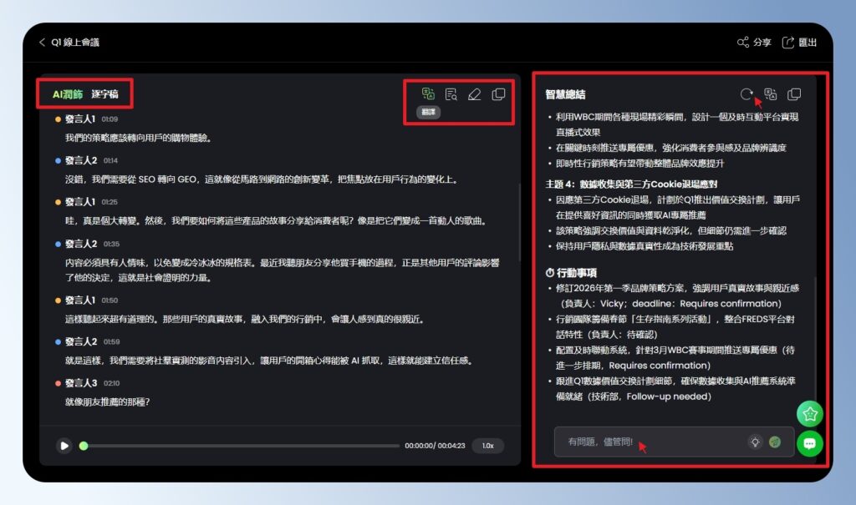Toggle the green chat bubble button
This screenshot has width=856, height=505.
click(x=809, y=444)
